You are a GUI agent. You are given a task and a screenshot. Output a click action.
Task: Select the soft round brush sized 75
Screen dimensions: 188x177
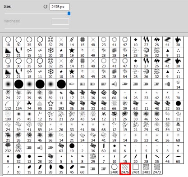coord(18,116)
